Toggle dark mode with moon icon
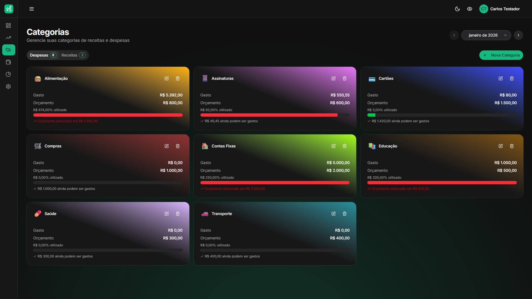This screenshot has height=299, width=532. click(x=457, y=9)
